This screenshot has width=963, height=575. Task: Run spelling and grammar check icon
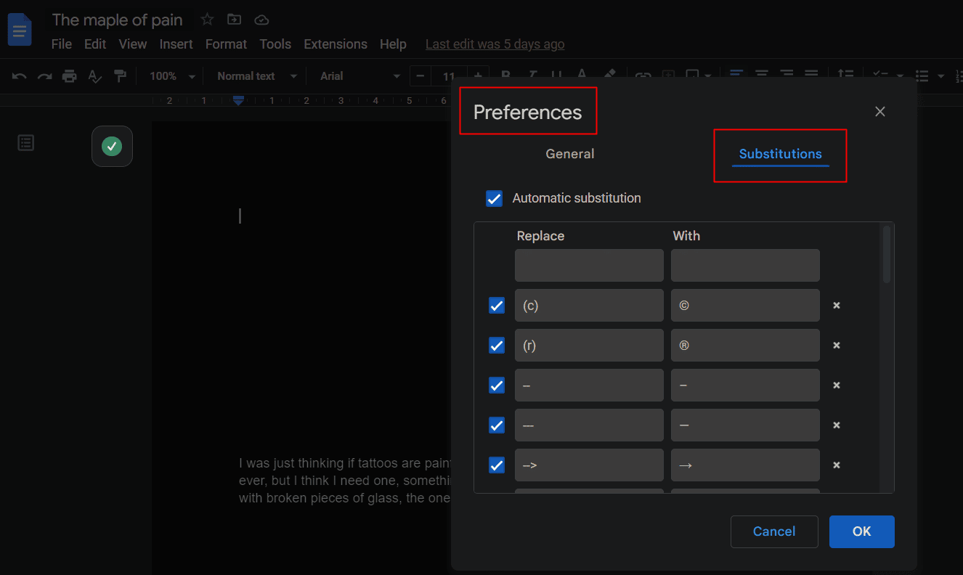coord(94,76)
